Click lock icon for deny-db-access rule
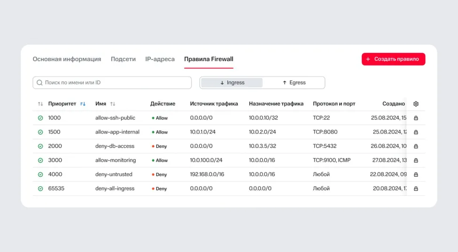 (x=416, y=146)
